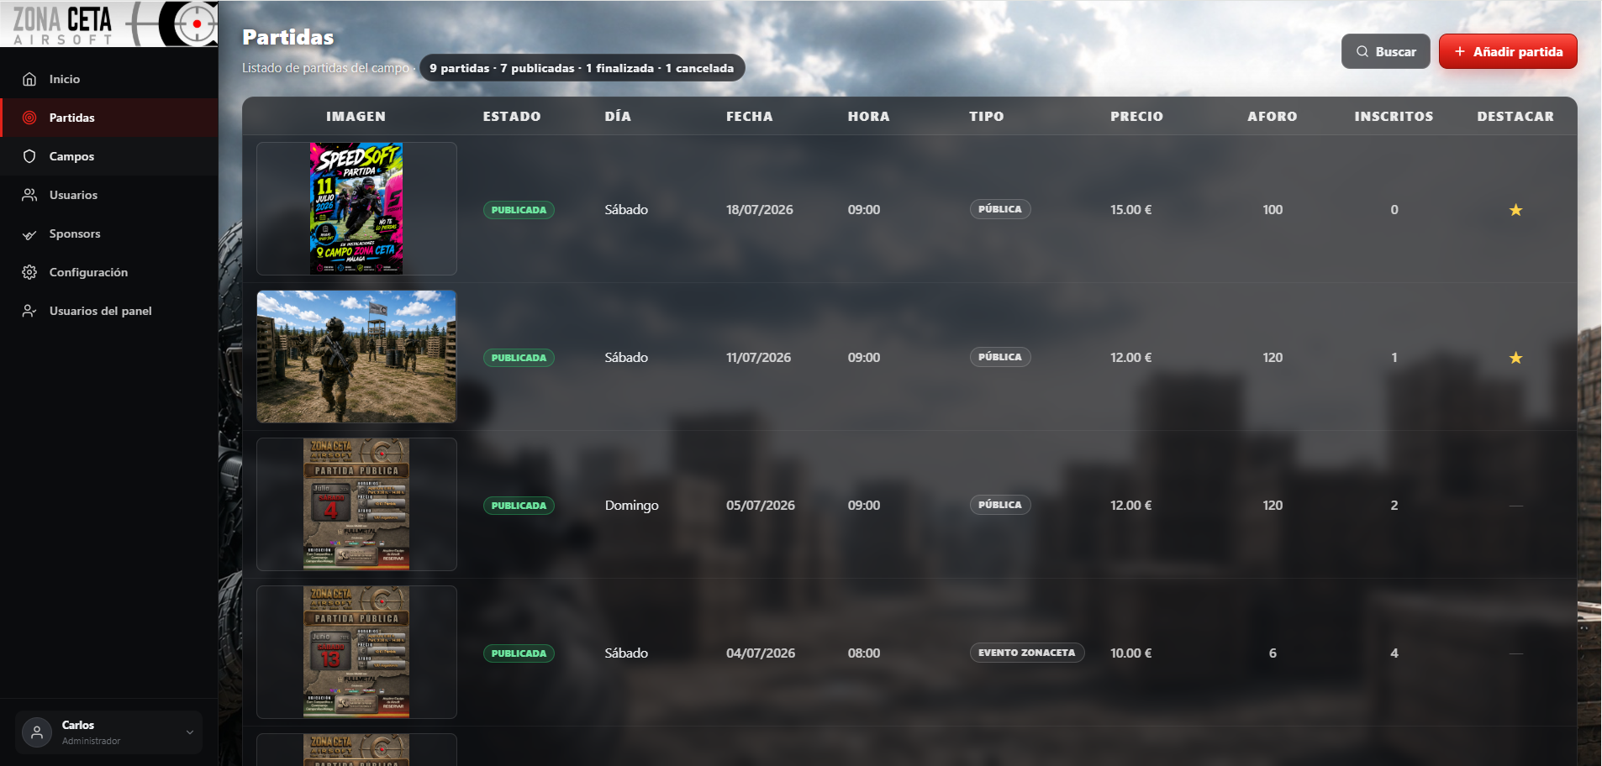
Task: Click the magnifier icon in Buscar
Action: tap(1362, 51)
